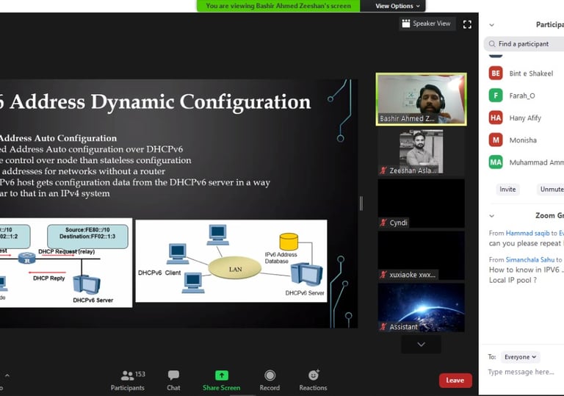Image resolution: width=564 pixels, height=396 pixels.
Task: Click the HA avatar for Hany Afify
Action: click(x=496, y=118)
